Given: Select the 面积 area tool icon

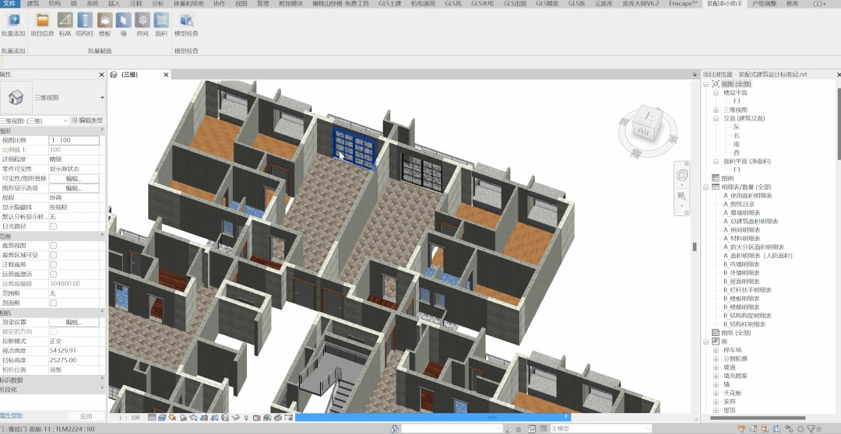Looking at the screenshot, I should (161, 21).
